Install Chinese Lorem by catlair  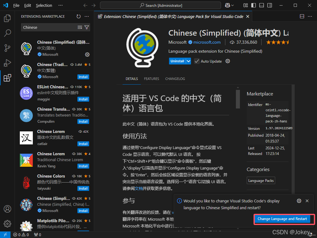tap(83, 144)
